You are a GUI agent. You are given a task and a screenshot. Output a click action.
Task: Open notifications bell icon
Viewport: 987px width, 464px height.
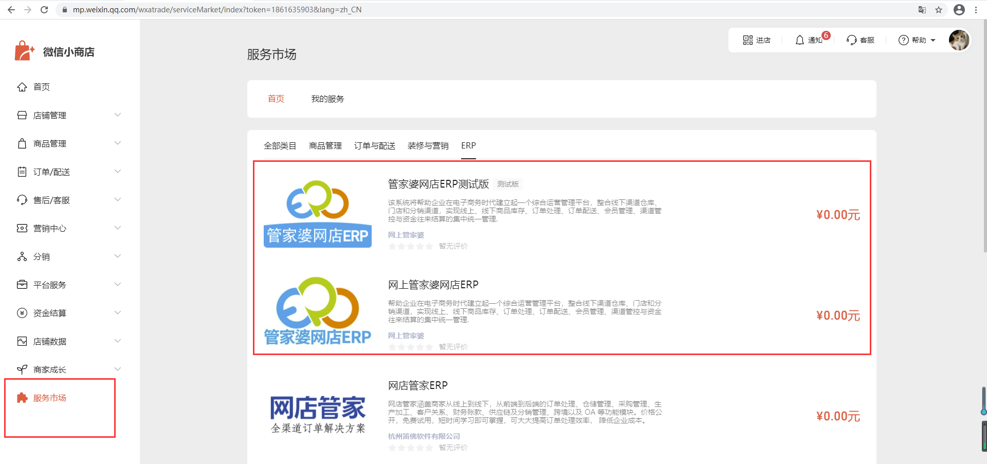[799, 40]
